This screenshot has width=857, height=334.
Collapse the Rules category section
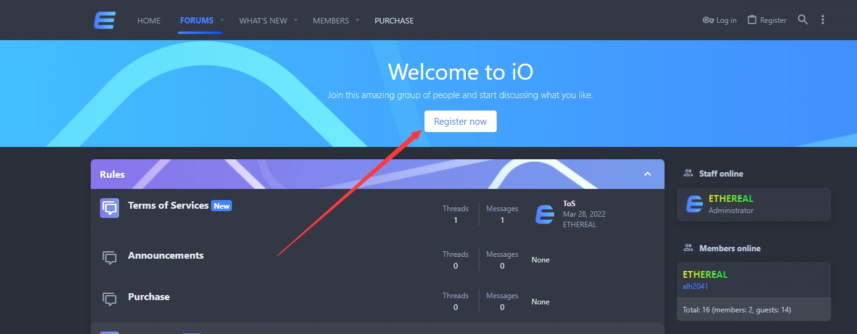(x=648, y=174)
